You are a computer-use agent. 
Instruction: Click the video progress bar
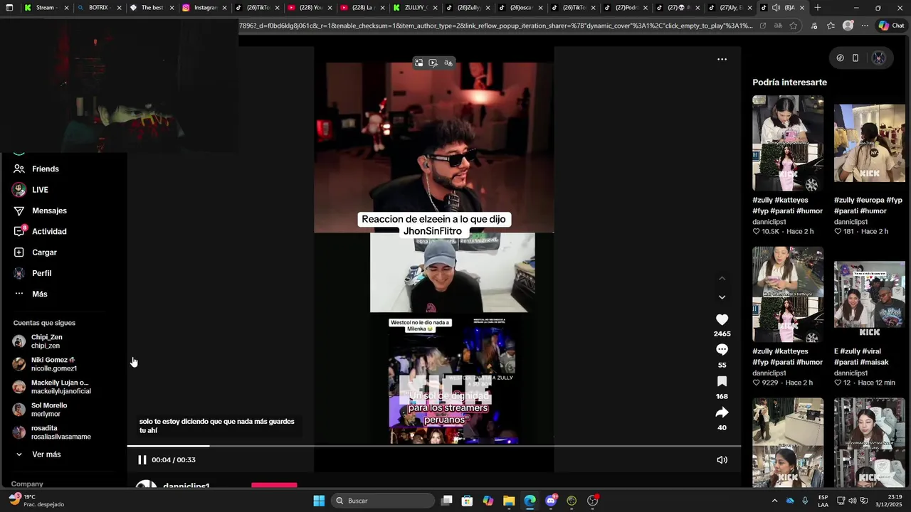[x=434, y=446]
